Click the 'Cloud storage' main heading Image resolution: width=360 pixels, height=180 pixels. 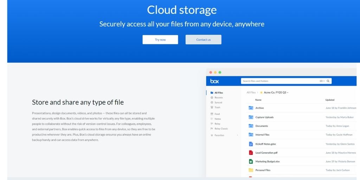point(182,10)
